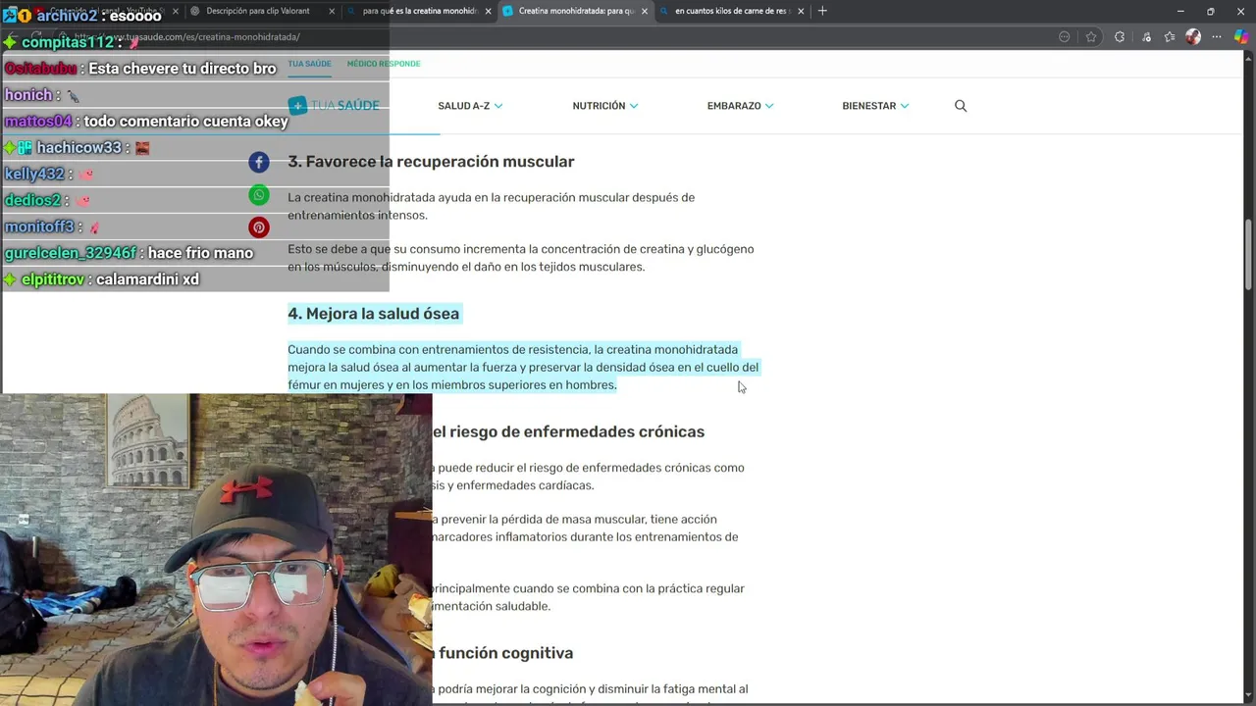Click the page vertical scrollbar thumb

click(x=1248, y=256)
